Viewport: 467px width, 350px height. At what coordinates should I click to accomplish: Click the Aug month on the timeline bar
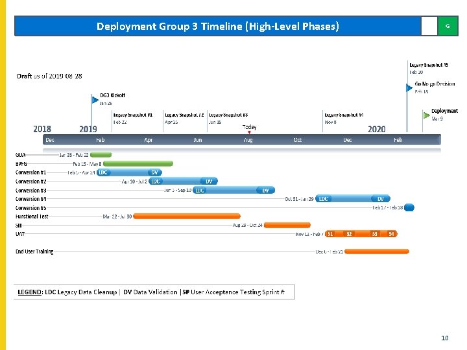[248, 140]
